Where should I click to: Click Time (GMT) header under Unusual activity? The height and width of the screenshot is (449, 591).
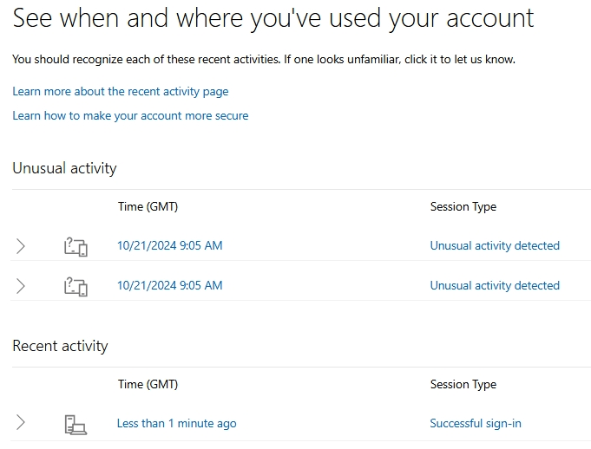(x=148, y=206)
